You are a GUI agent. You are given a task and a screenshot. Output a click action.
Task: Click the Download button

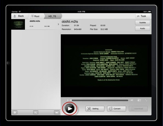(138, 109)
